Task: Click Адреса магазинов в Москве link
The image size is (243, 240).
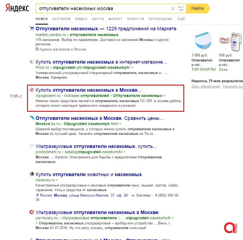Action: pyautogui.click(x=63, y=49)
